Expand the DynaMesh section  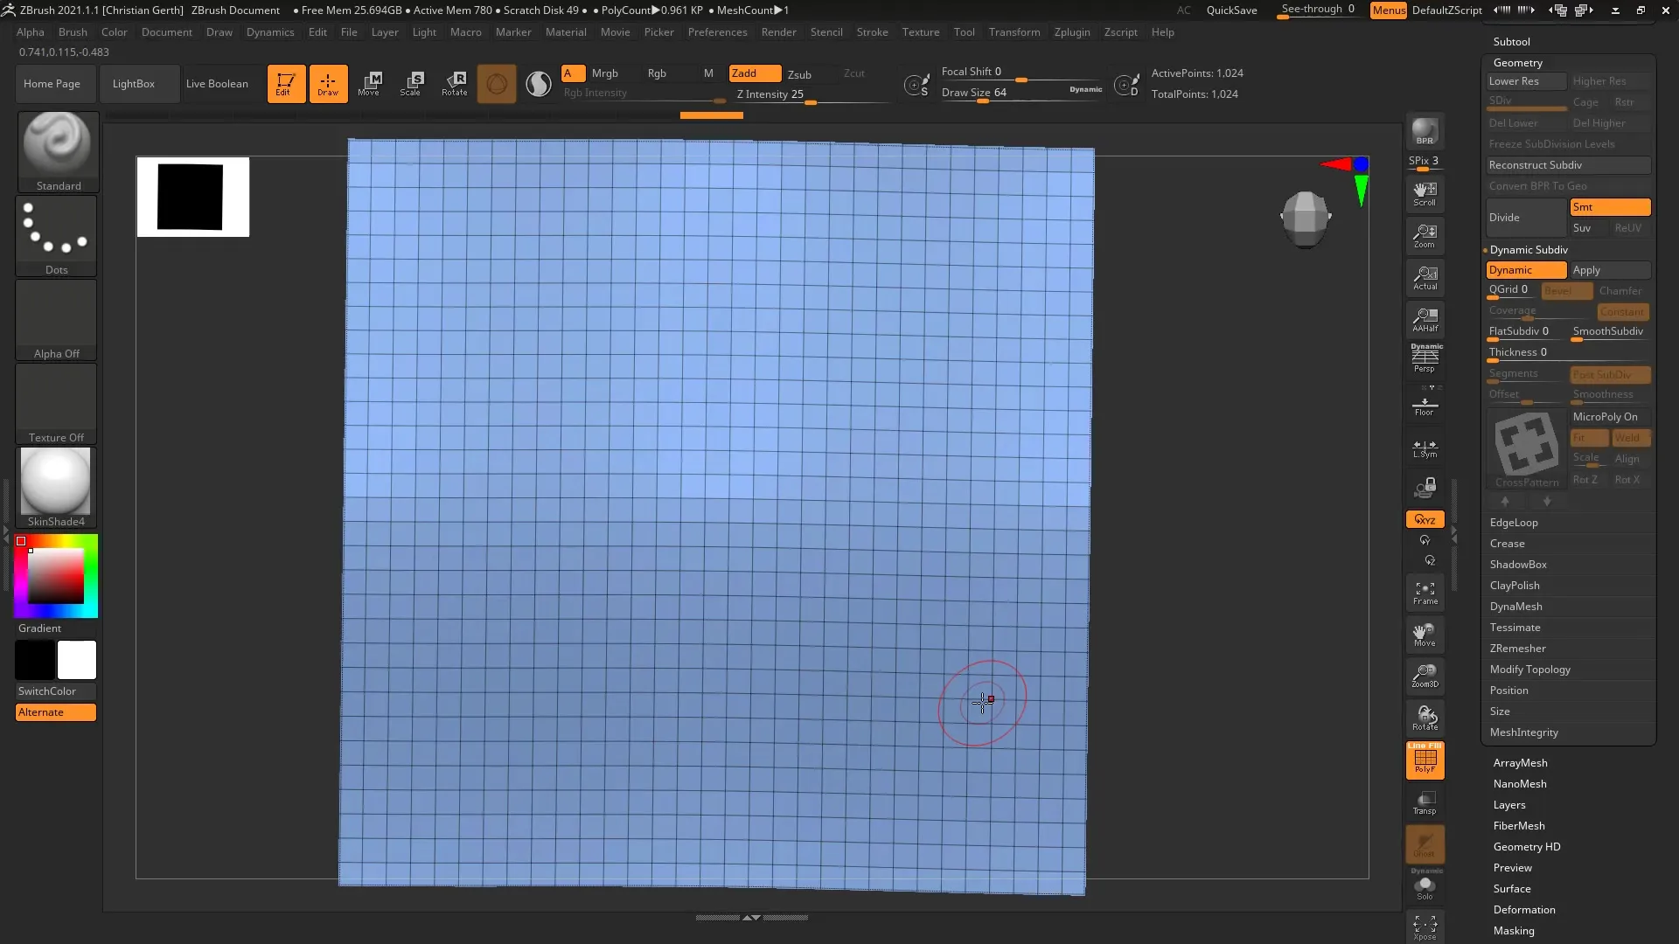[1515, 607]
